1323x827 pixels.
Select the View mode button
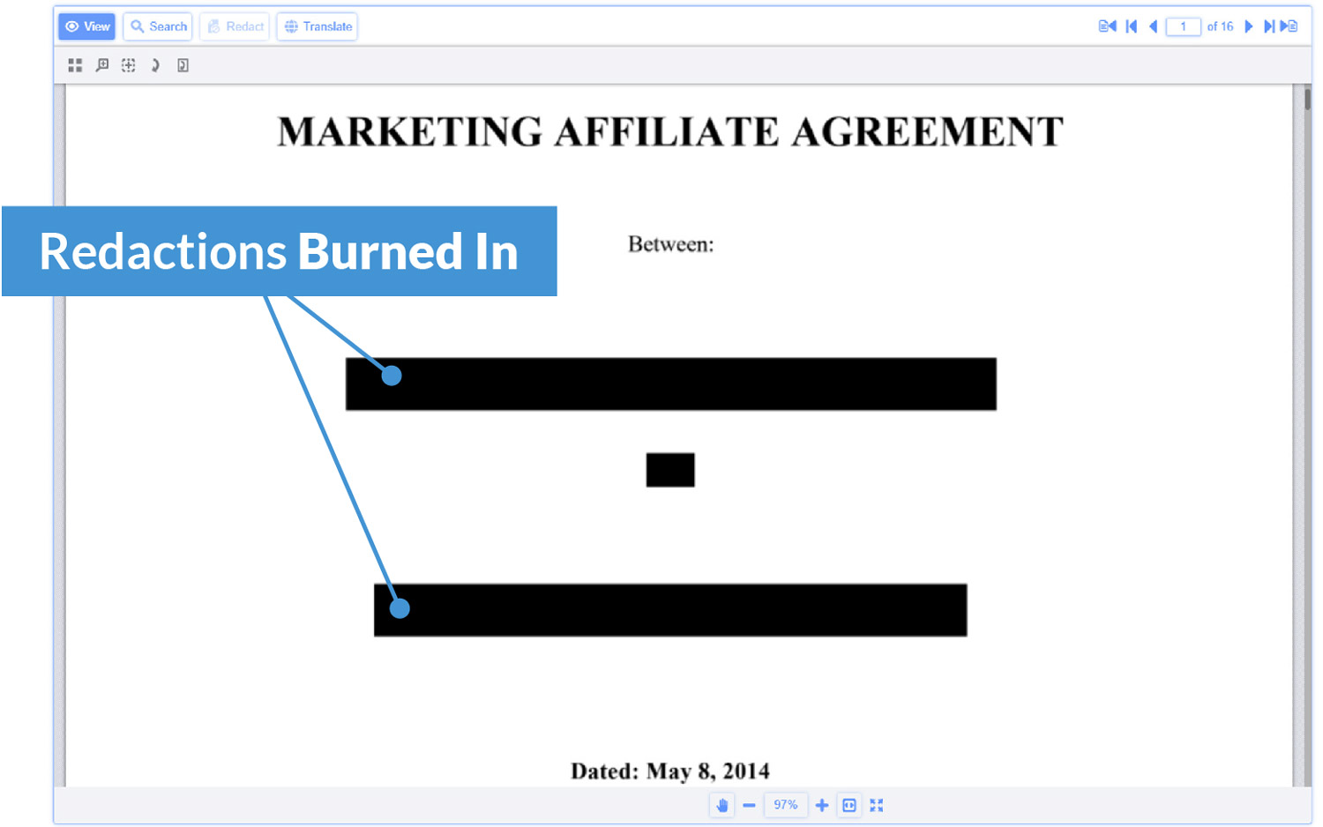(86, 26)
